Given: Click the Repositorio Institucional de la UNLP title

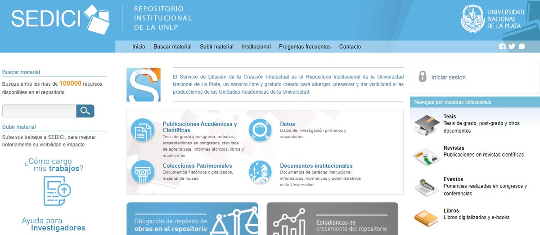Looking at the screenshot, I should click(x=163, y=18).
